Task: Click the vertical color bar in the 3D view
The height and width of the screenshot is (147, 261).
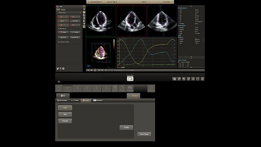Action: [x=114, y=44]
